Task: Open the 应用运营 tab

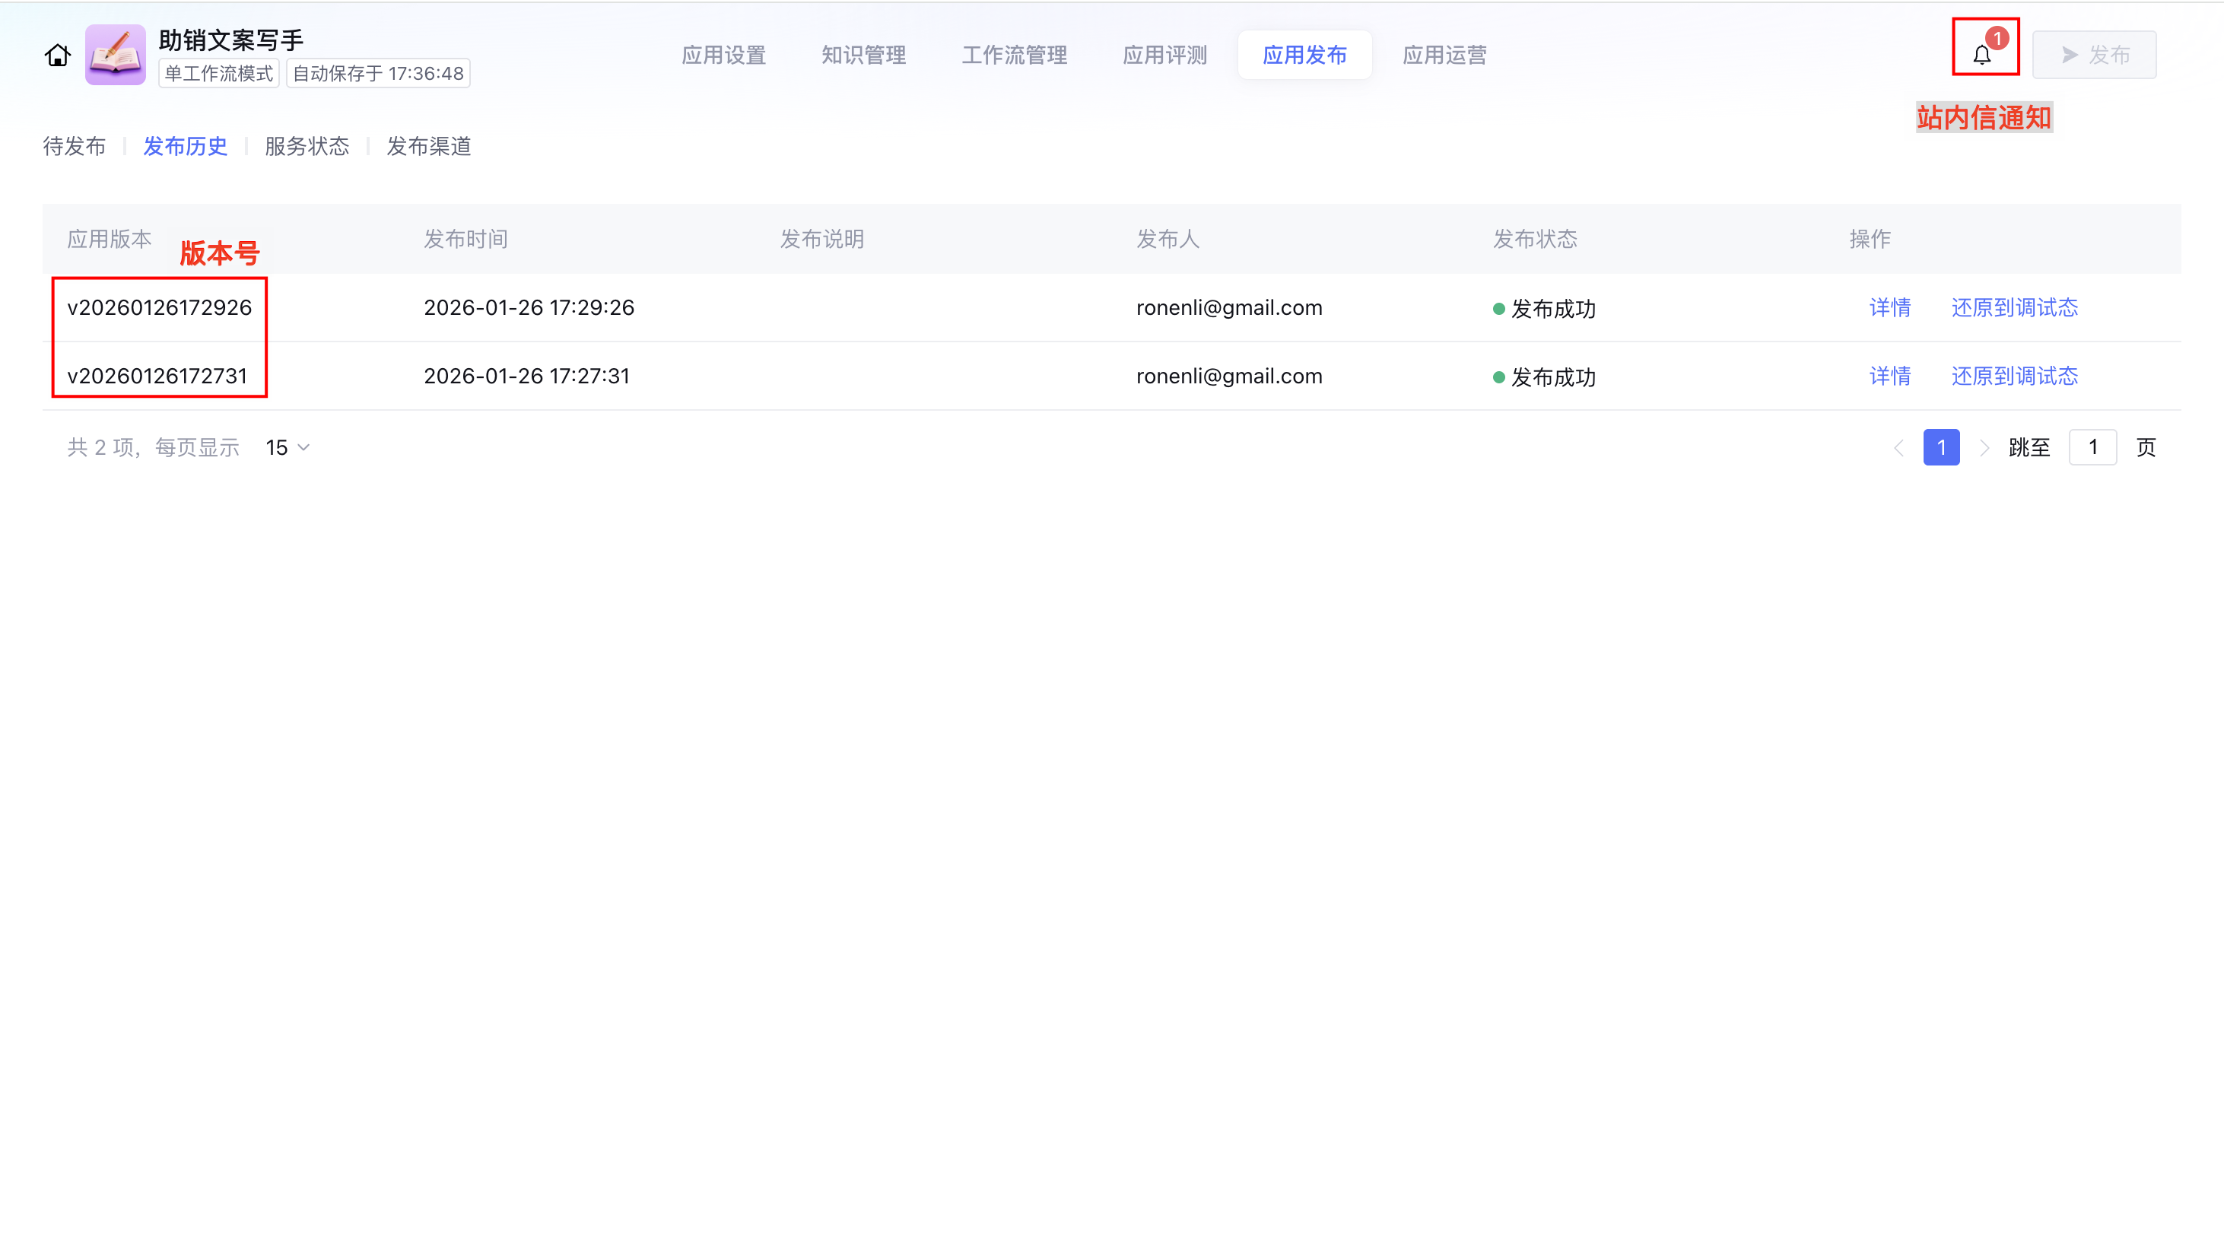Action: click(x=1444, y=56)
